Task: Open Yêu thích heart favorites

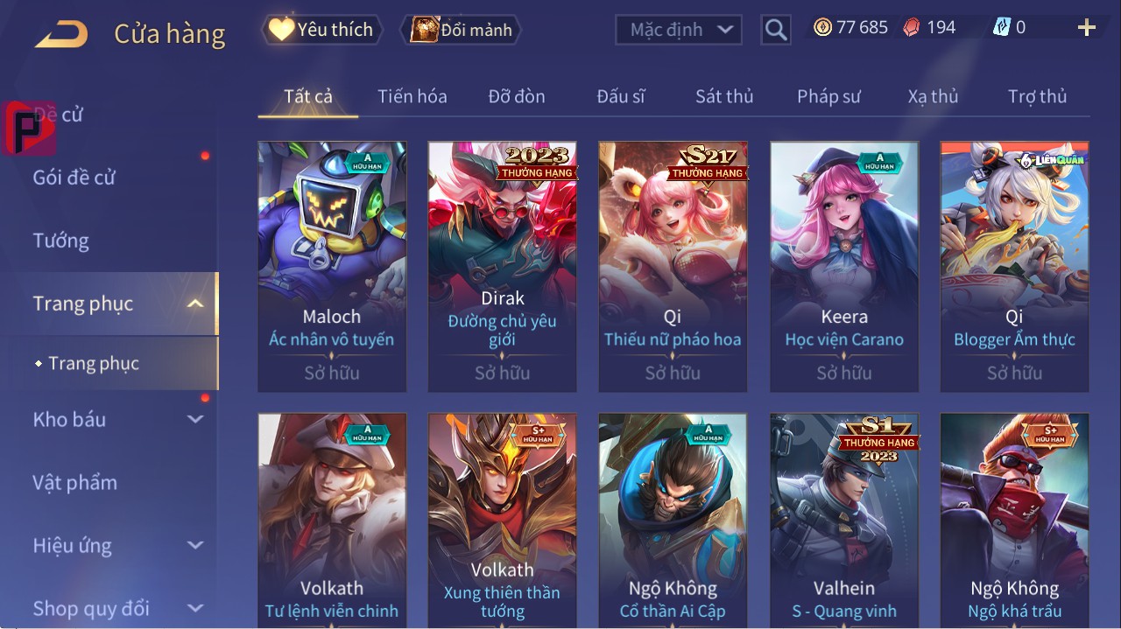Action: (322, 30)
